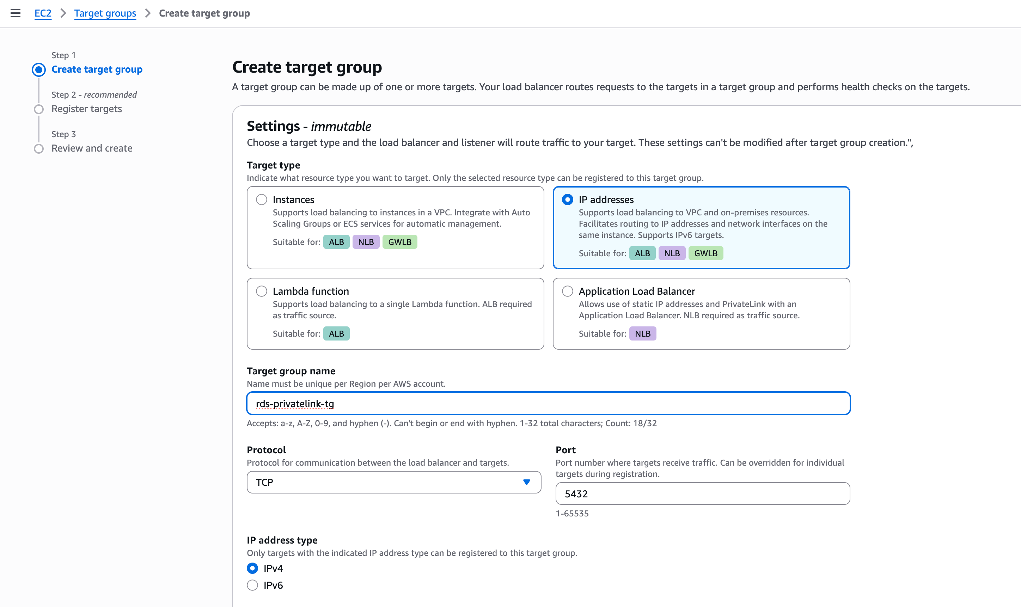Go to Create target group step
The width and height of the screenshot is (1021, 607).
coord(97,69)
